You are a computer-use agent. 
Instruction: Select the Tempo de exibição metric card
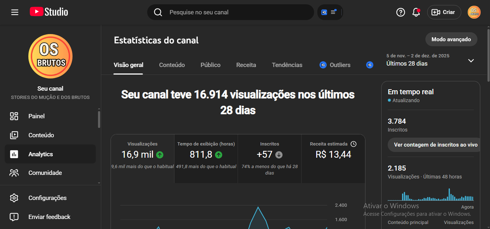(x=206, y=159)
